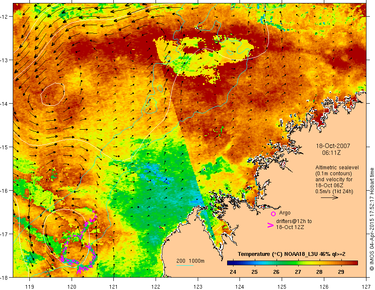Viewport: 375px width, 290px height.
Task: Click the 0.5m/s velocity reference arrow
Action: coord(329,197)
